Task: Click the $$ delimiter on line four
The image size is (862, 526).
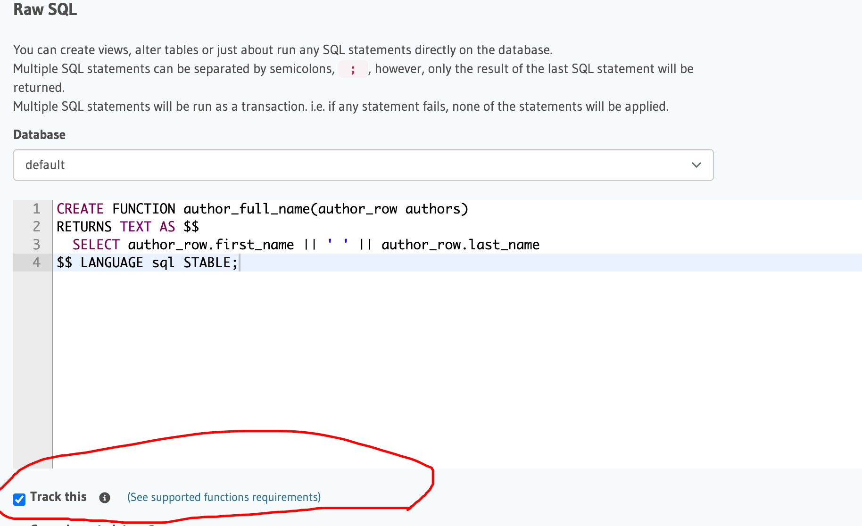Action: (65, 263)
